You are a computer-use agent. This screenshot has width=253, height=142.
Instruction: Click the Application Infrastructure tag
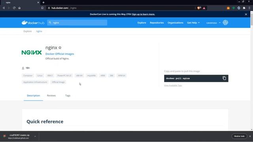pos(35,82)
